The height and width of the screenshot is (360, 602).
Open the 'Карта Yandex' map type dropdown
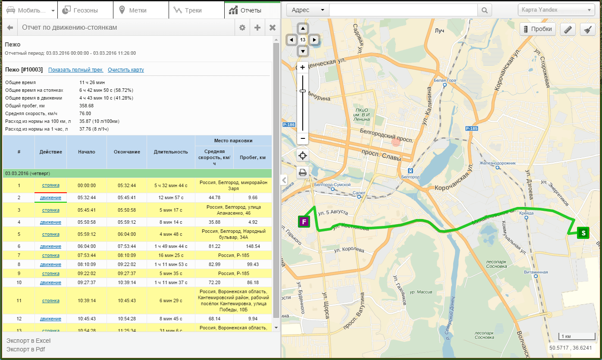click(x=557, y=10)
